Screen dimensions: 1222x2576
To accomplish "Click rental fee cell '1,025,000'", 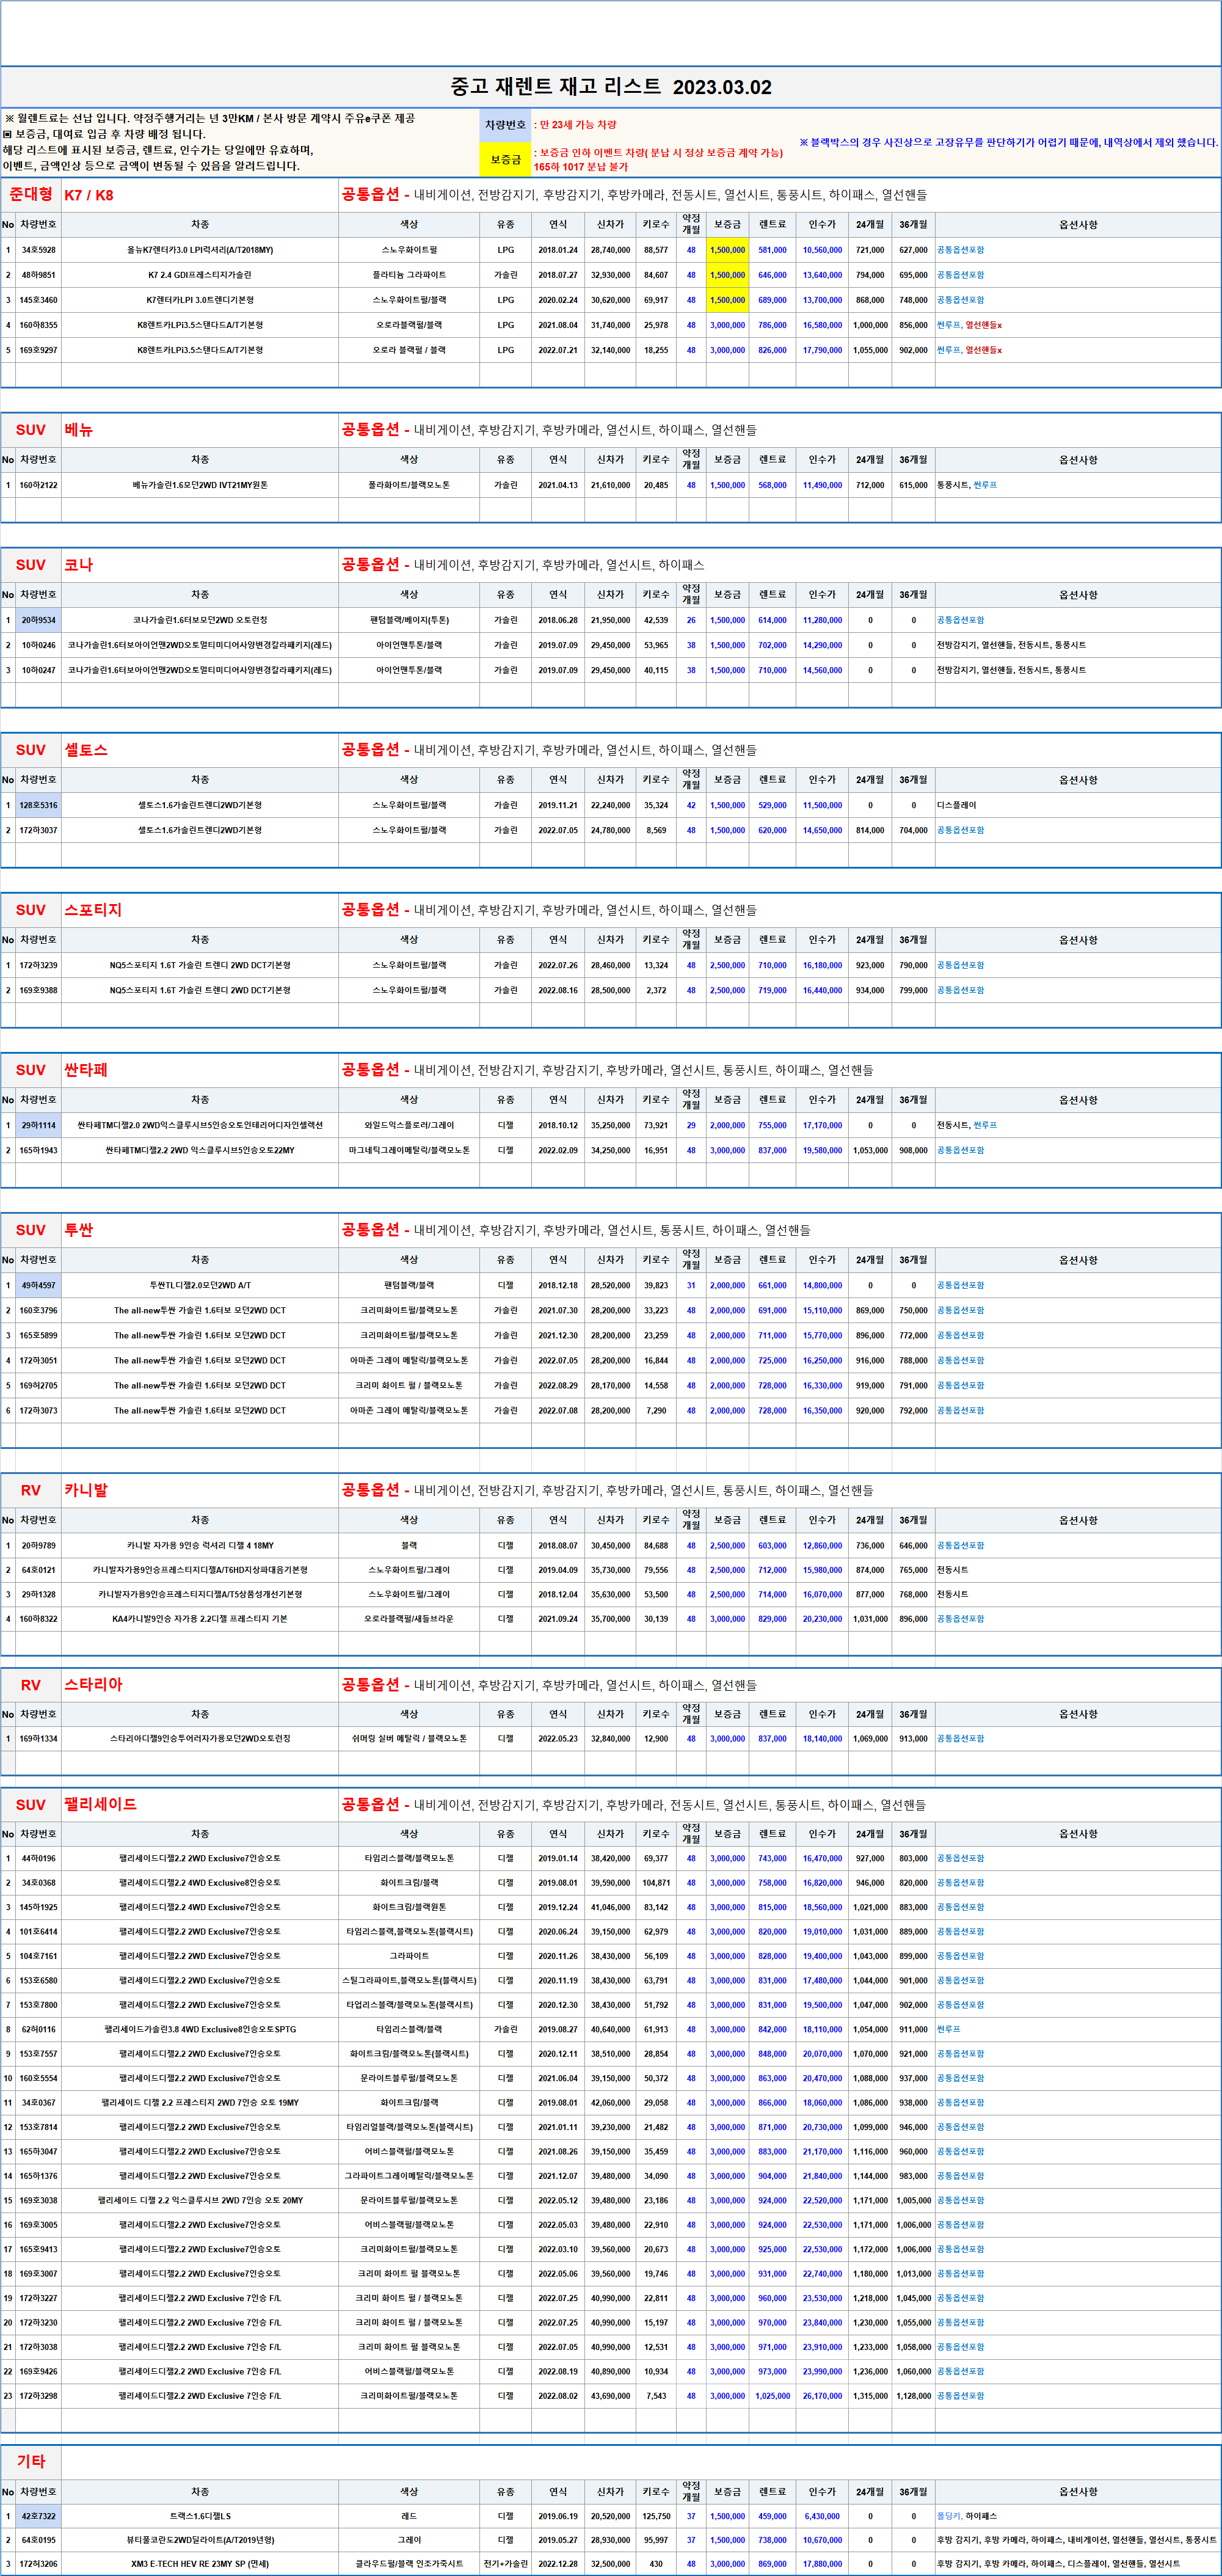I will click(772, 2395).
